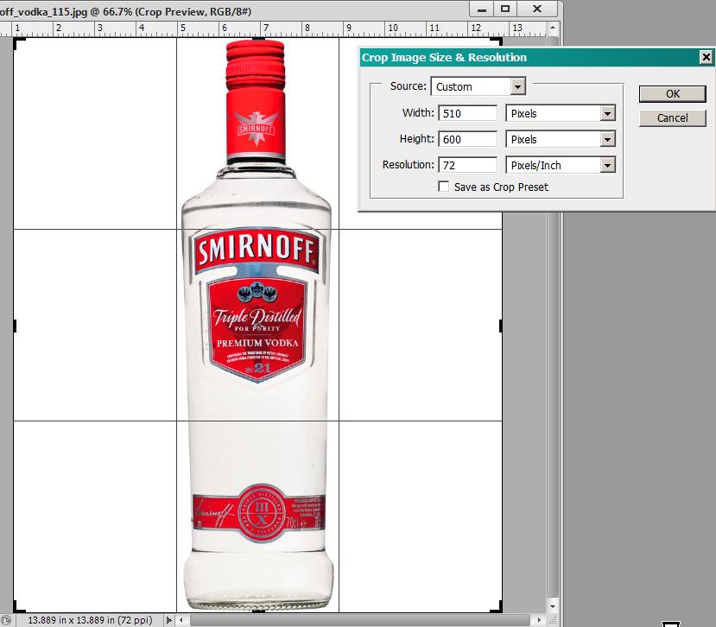Click the horizontal scrollbar left arrow

pos(182,620)
